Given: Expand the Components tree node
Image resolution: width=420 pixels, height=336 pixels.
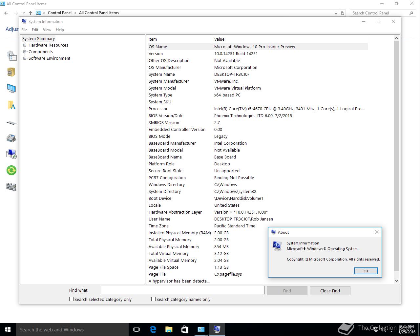Looking at the screenshot, I should tap(25, 52).
